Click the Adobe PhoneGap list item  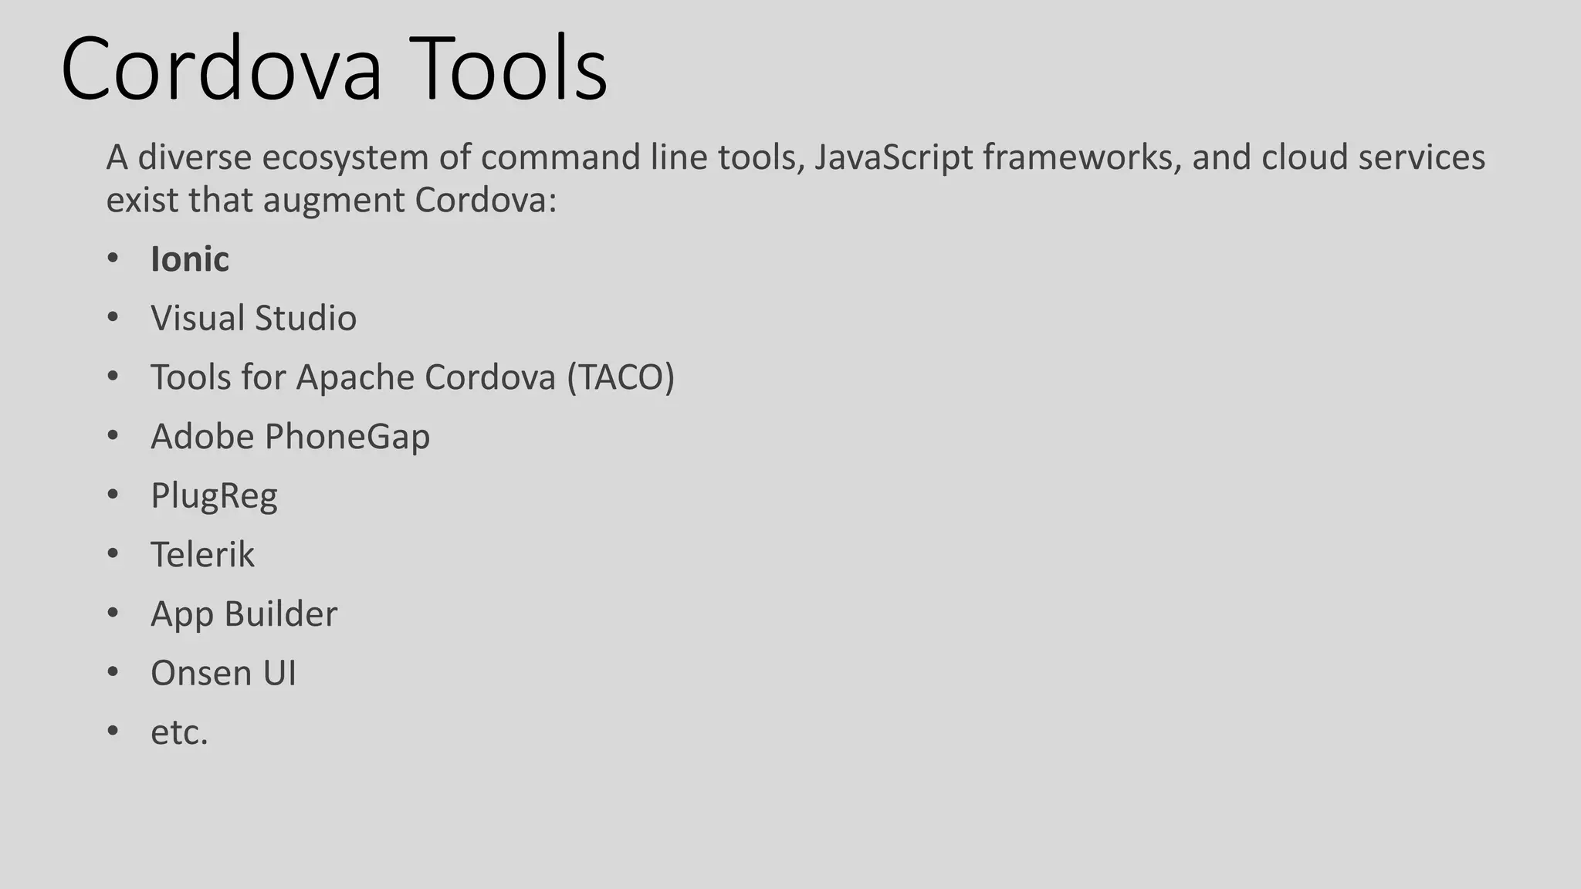pyautogui.click(x=290, y=437)
